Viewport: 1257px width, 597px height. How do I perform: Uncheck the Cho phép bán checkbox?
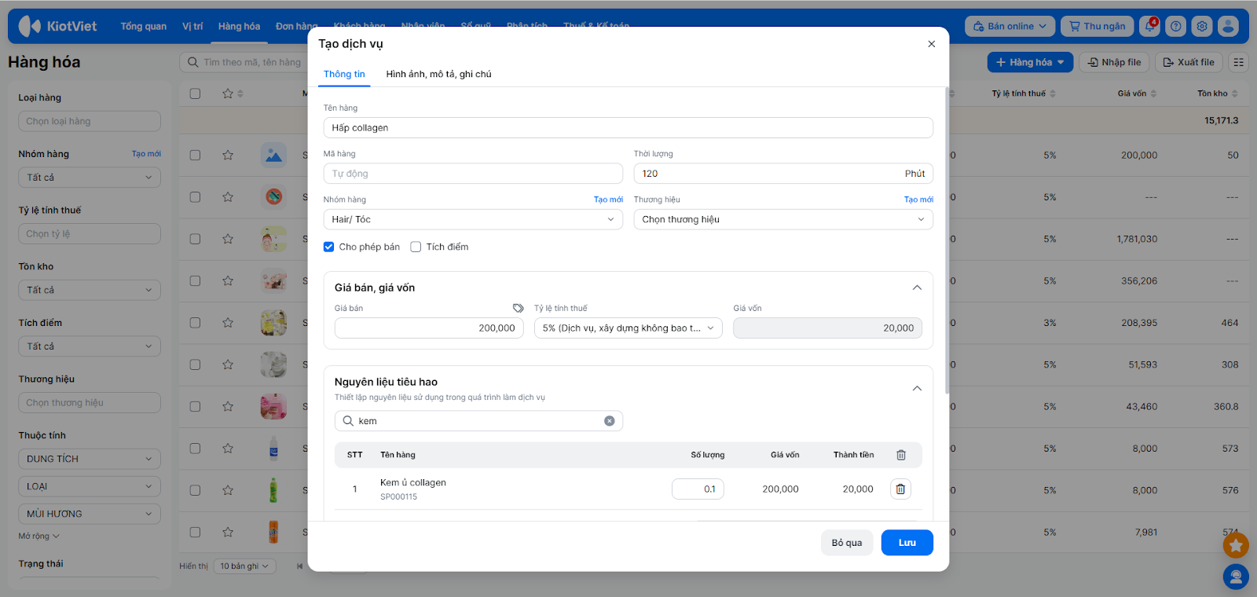point(329,247)
